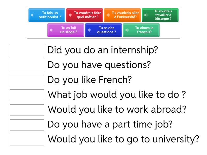This screenshot has height=155, width=207.
Task: Play audio for 'Tu as des questions ?'
Action: point(89,30)
